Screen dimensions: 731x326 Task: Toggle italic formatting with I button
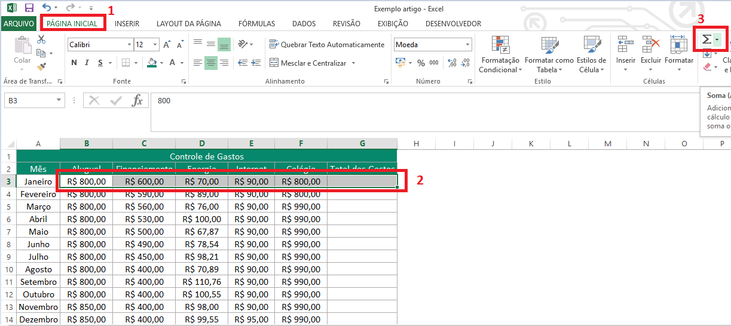pos(87,63)
